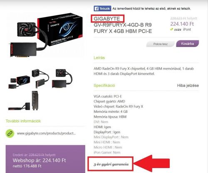Click the 3 év gyári garancia text
The width and height of the screenshot is (208, 173).
pos(111,164)
